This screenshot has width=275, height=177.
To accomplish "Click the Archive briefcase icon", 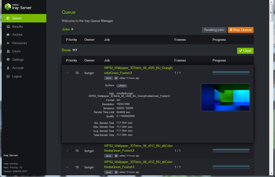I will [8, 35].
